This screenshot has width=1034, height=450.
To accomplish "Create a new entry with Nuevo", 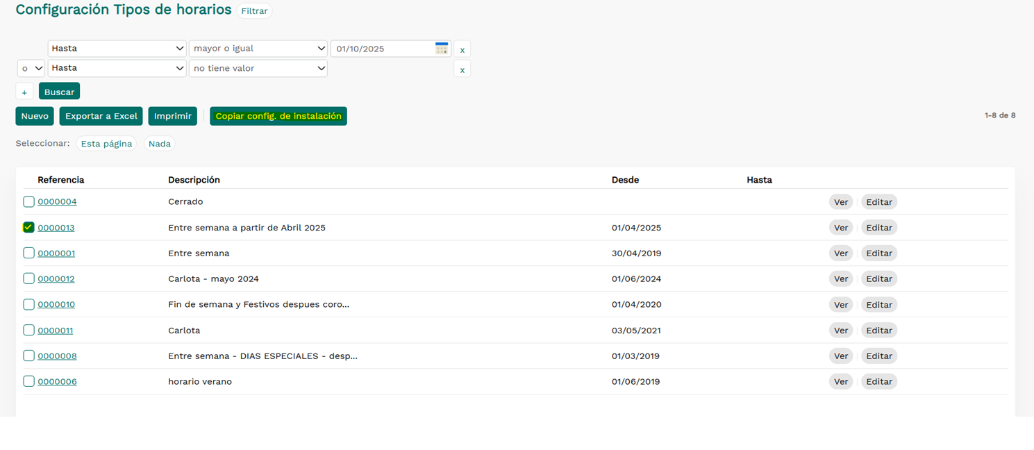I will (x=35, y=116).
